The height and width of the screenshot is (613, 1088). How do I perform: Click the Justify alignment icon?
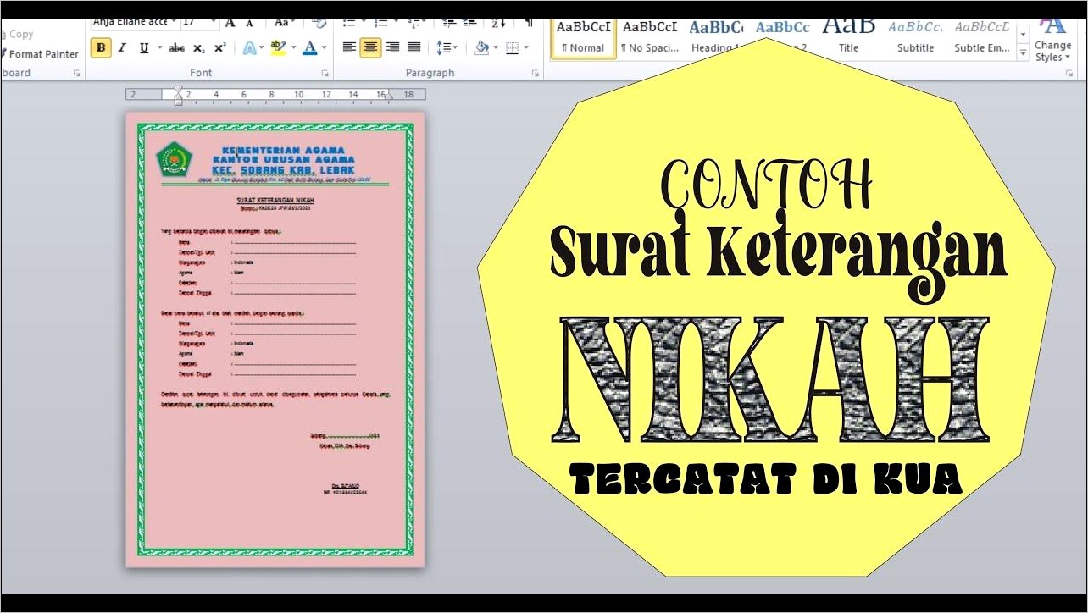pos(414,48)
